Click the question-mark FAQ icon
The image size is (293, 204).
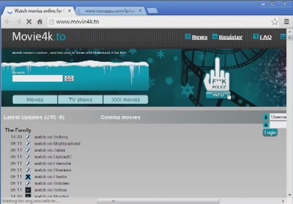tap(255, 37)
